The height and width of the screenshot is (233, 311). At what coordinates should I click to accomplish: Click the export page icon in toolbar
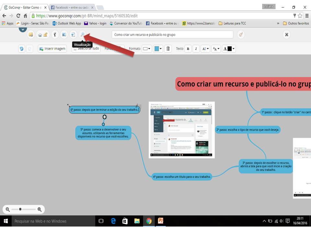tap(73, 35)
